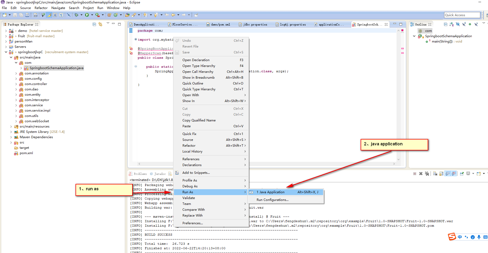Toggle Scroll Lock in Console toolbar

[x=441, y=174]
